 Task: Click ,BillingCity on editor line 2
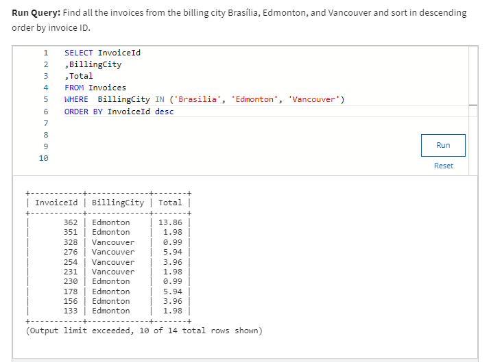[x=93, y=64]
